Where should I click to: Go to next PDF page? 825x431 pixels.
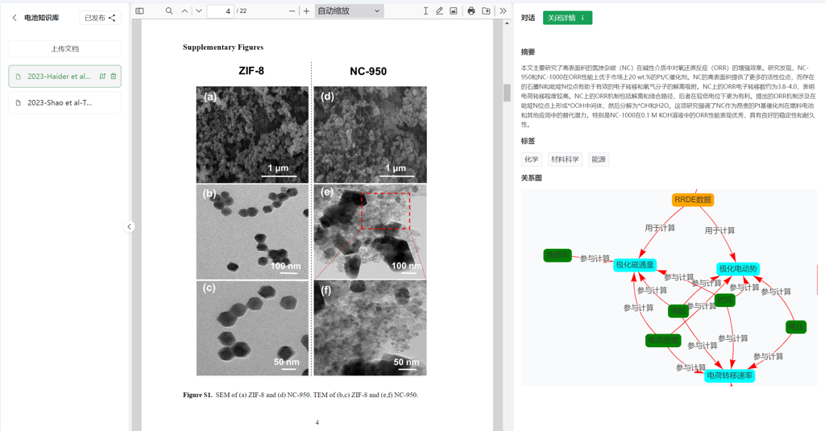point(199,10)
